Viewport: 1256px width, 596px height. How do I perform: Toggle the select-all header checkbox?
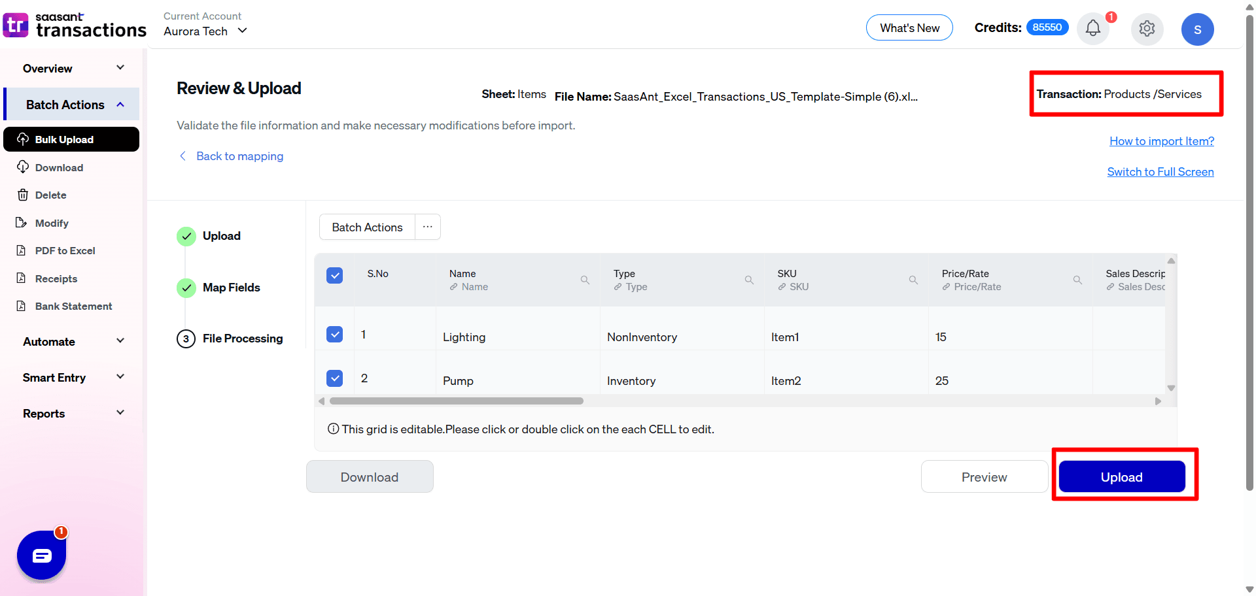(334, 275)
